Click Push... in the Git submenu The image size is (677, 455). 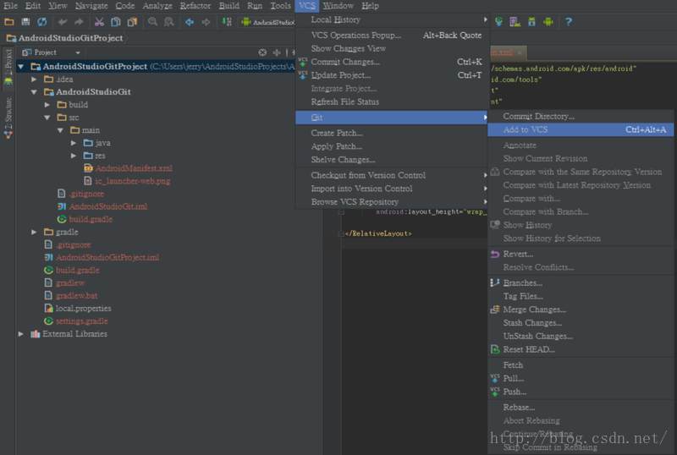515,392
